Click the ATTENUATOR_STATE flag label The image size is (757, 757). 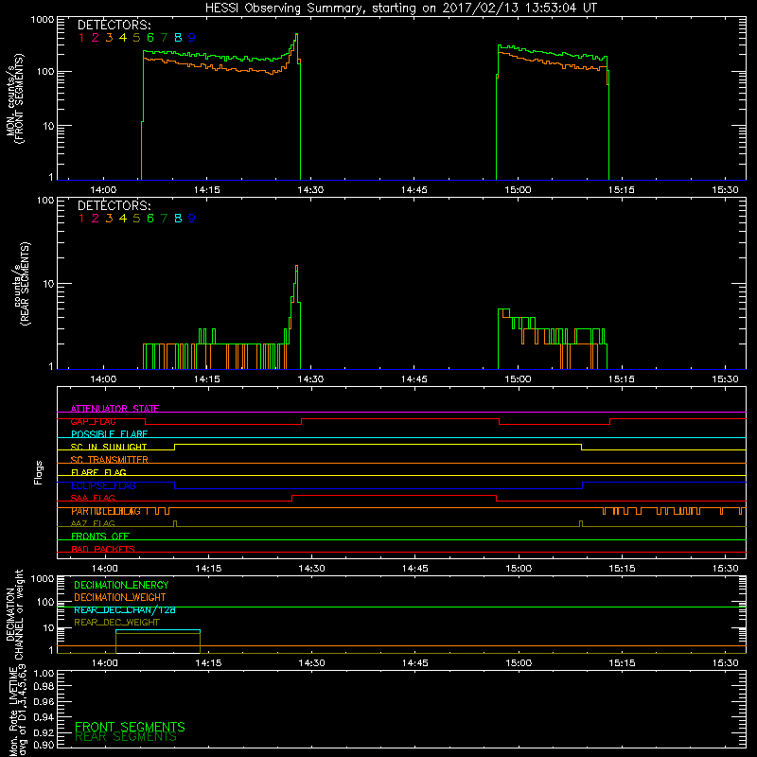pos(114,409)
